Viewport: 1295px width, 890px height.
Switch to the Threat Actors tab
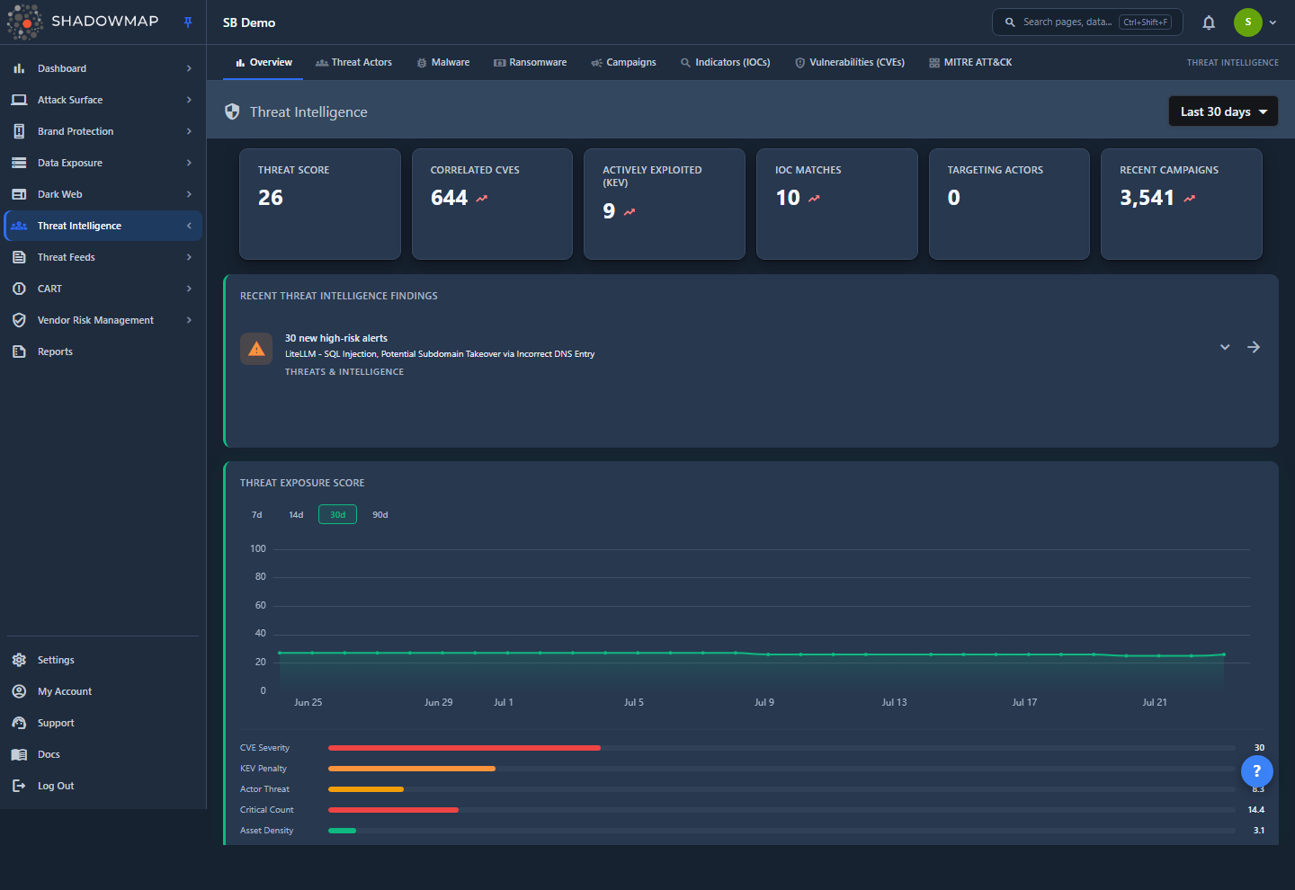[353, 62]
